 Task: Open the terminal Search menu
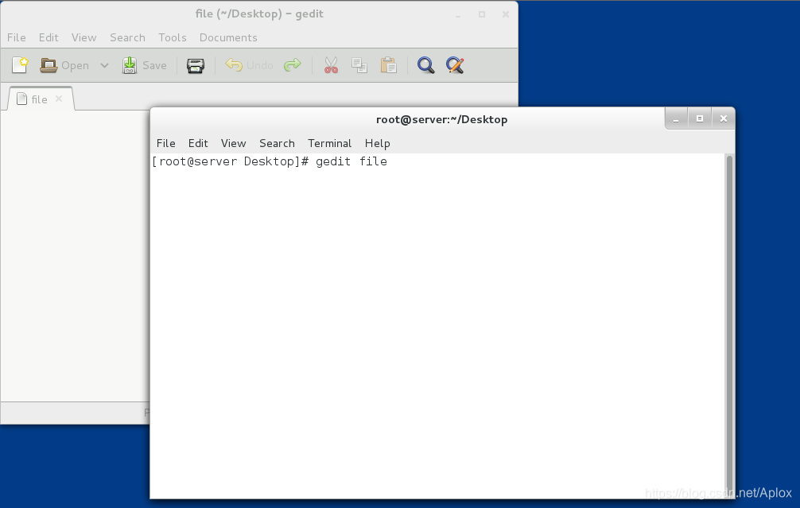point(277,143)
